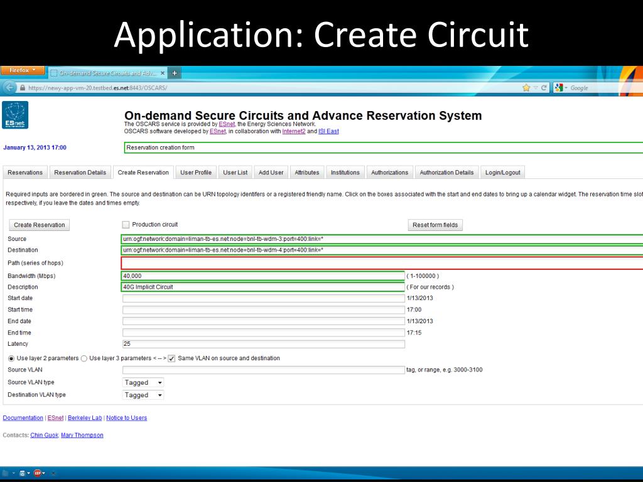643x482 pixels.
Task: Select Use layer 3 parameters radio
Action: click(84, 358)
